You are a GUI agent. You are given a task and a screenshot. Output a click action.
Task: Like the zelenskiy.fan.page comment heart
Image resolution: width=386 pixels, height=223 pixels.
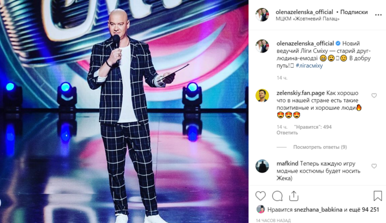(374, 95)
